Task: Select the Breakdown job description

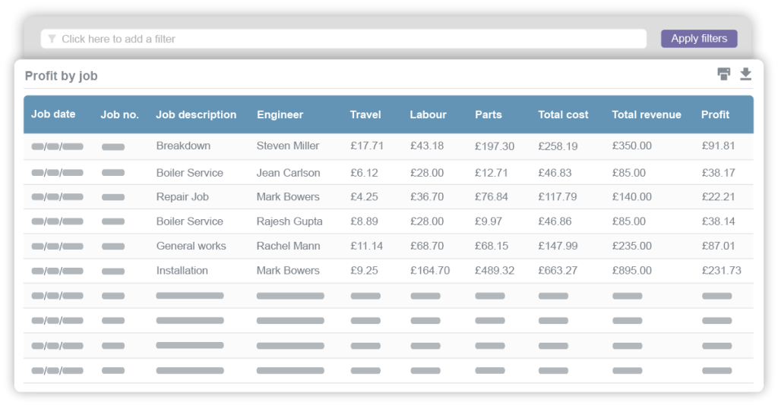Action: coord(183,146)
